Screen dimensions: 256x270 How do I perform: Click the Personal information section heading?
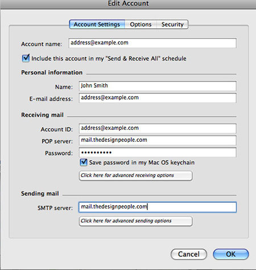[52, 72]
